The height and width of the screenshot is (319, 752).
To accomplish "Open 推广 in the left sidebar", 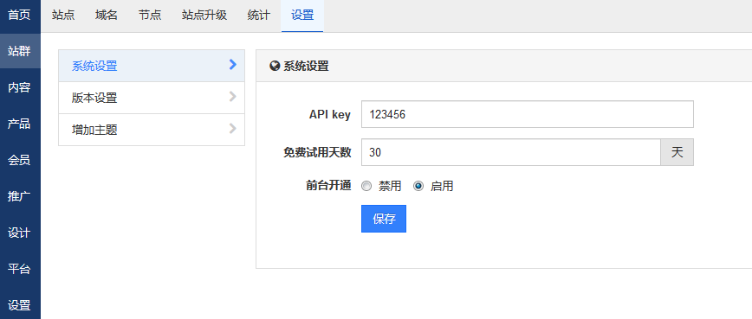I will pos(20,196).
